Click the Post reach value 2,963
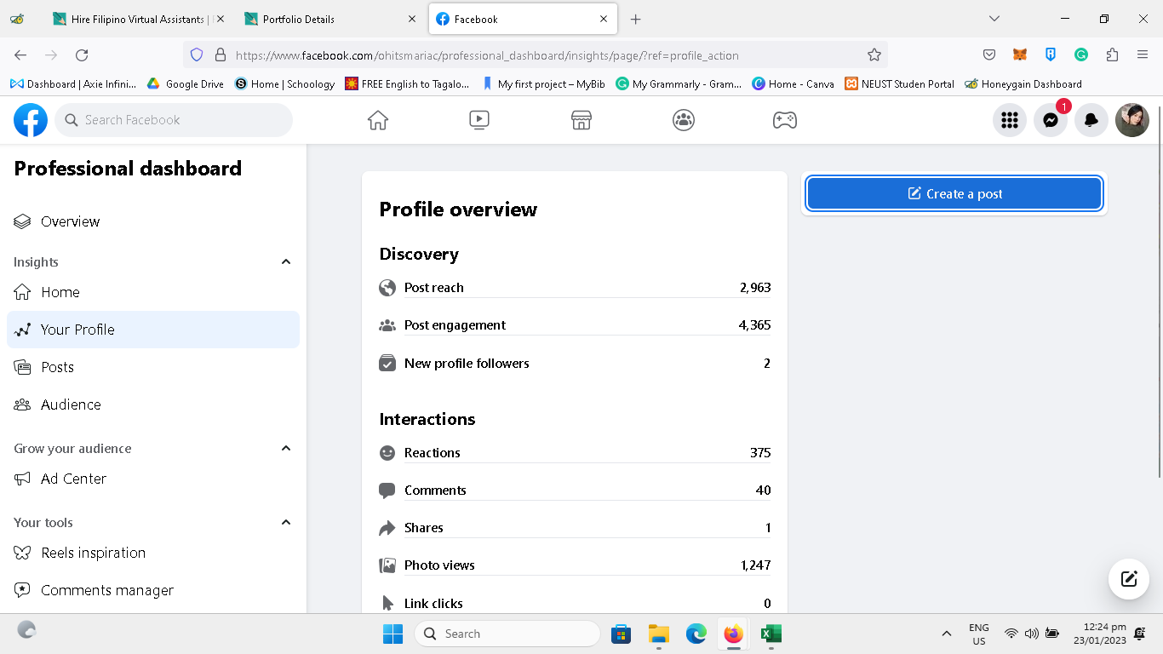This screenshot has height=654, width=1163. pyautogui.click(x=755, y=288)
